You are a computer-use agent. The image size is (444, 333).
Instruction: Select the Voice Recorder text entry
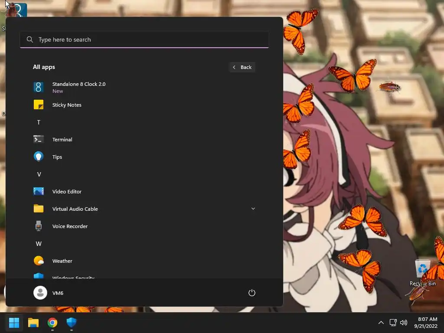click(x=70, y=226)
